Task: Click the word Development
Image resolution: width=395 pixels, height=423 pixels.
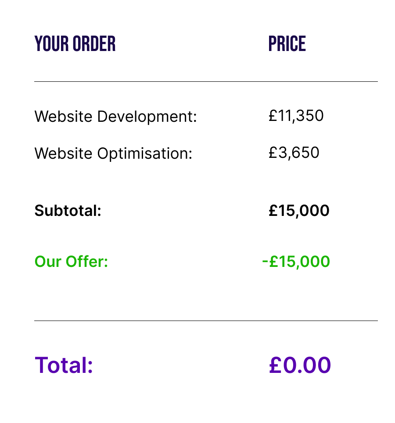Action: [147, 117]
